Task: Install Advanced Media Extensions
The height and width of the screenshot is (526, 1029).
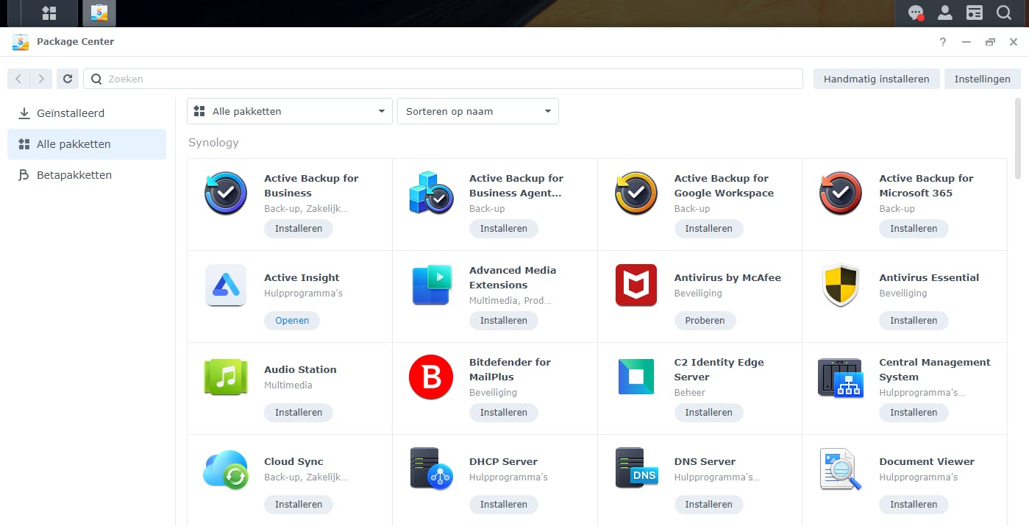Action: pos(504,321)
